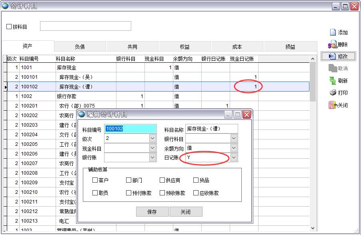Toggle the 应收账款 checkbox
This screenshot has width=361, height=235.
pos(196,193)
